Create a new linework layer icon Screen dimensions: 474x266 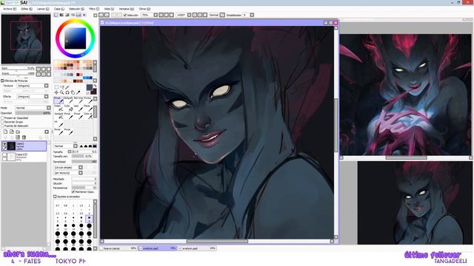(12, 132)
